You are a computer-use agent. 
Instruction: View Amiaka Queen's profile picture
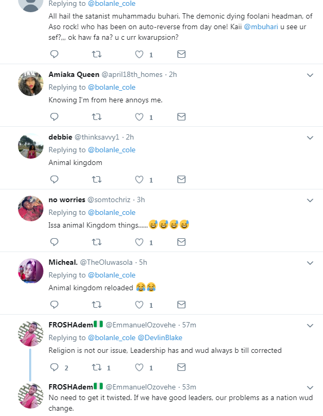31,83
